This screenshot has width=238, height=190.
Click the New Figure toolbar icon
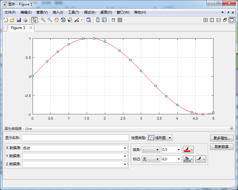tap(5, 20)
